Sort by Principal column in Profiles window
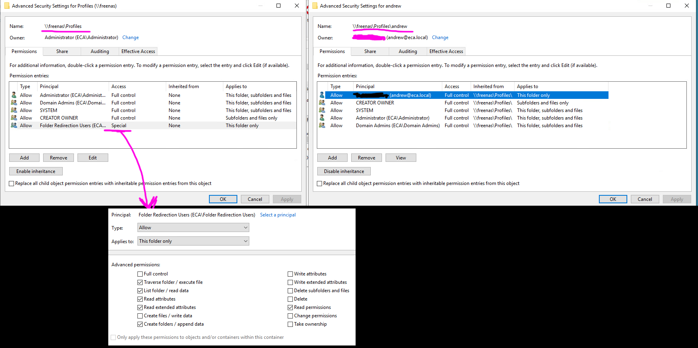Viewport: 698px width, 348px height. pos(73,87)
